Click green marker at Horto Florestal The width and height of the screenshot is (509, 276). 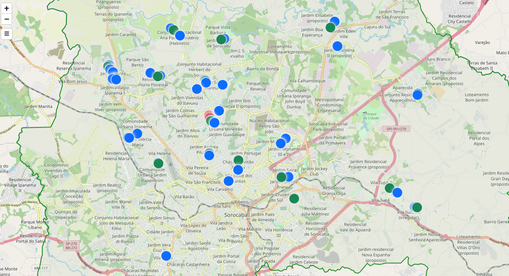click(x=158, y=76)
